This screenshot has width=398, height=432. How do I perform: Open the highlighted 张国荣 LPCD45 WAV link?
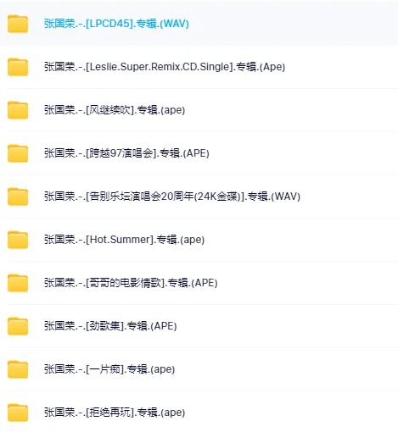tap(116, 24)
